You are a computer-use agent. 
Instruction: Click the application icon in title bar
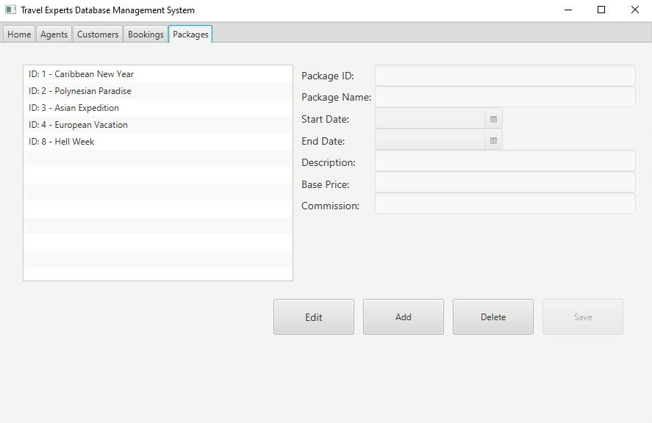(10, 10)
